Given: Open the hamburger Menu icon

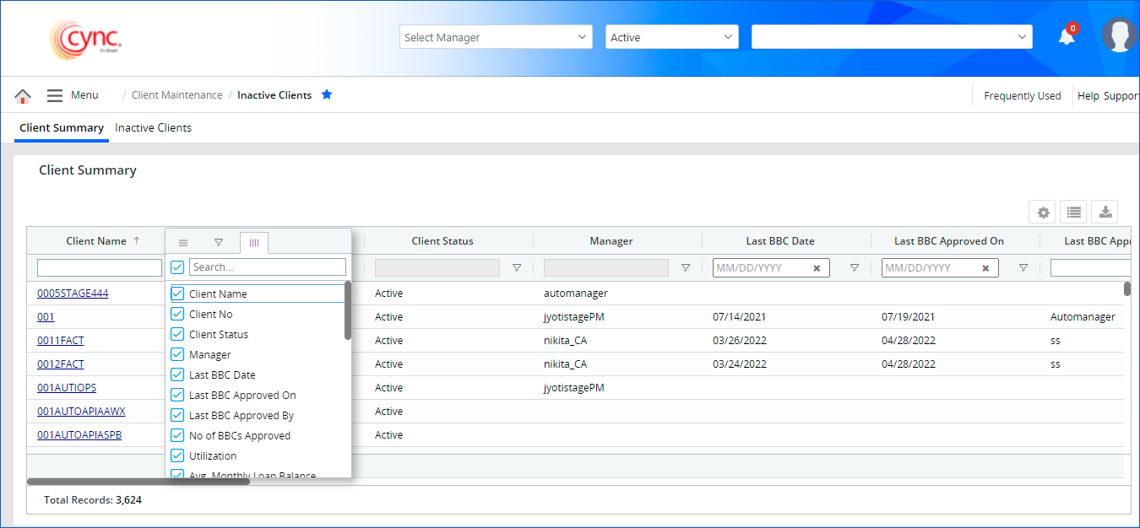Looking at the screenshot, I should [55, 96].
